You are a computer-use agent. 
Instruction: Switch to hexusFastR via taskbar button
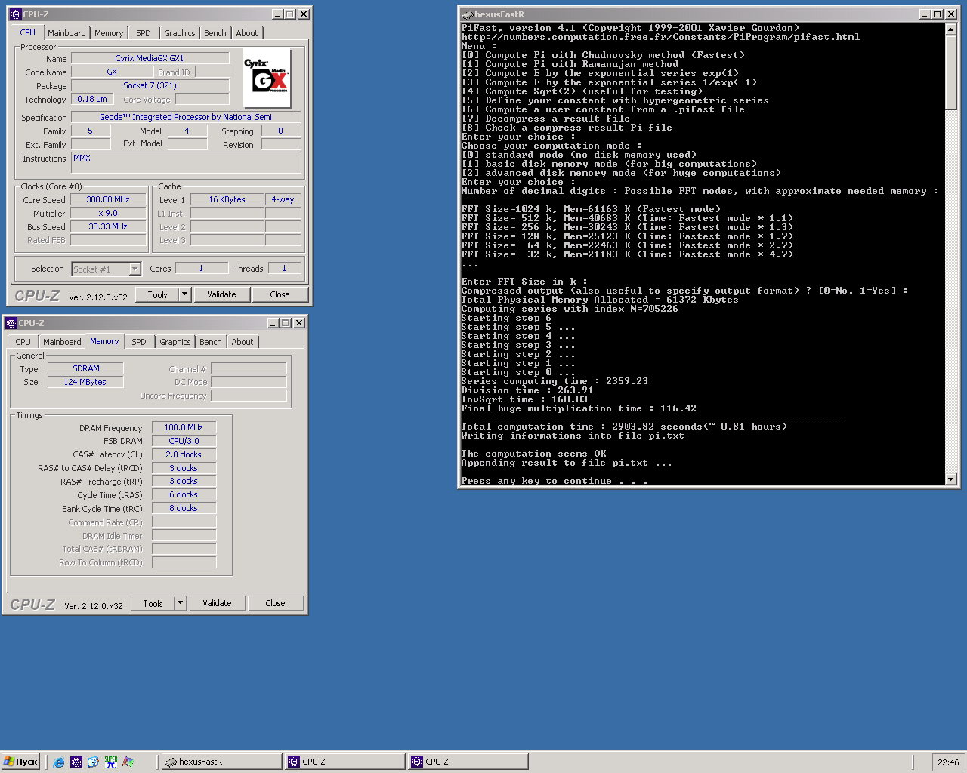coord(221,762)
